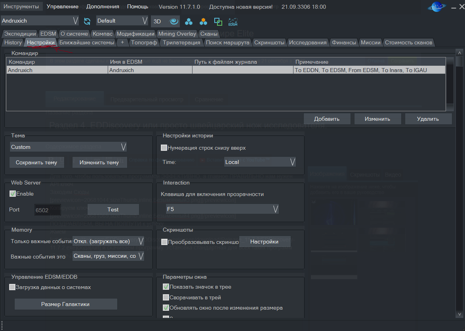
Task: Open the Default profile dropdown
Action: click(122, 21)
